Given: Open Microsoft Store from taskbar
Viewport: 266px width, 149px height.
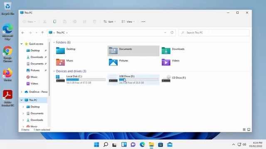Looking at the screenshot, I should point(160,144).
